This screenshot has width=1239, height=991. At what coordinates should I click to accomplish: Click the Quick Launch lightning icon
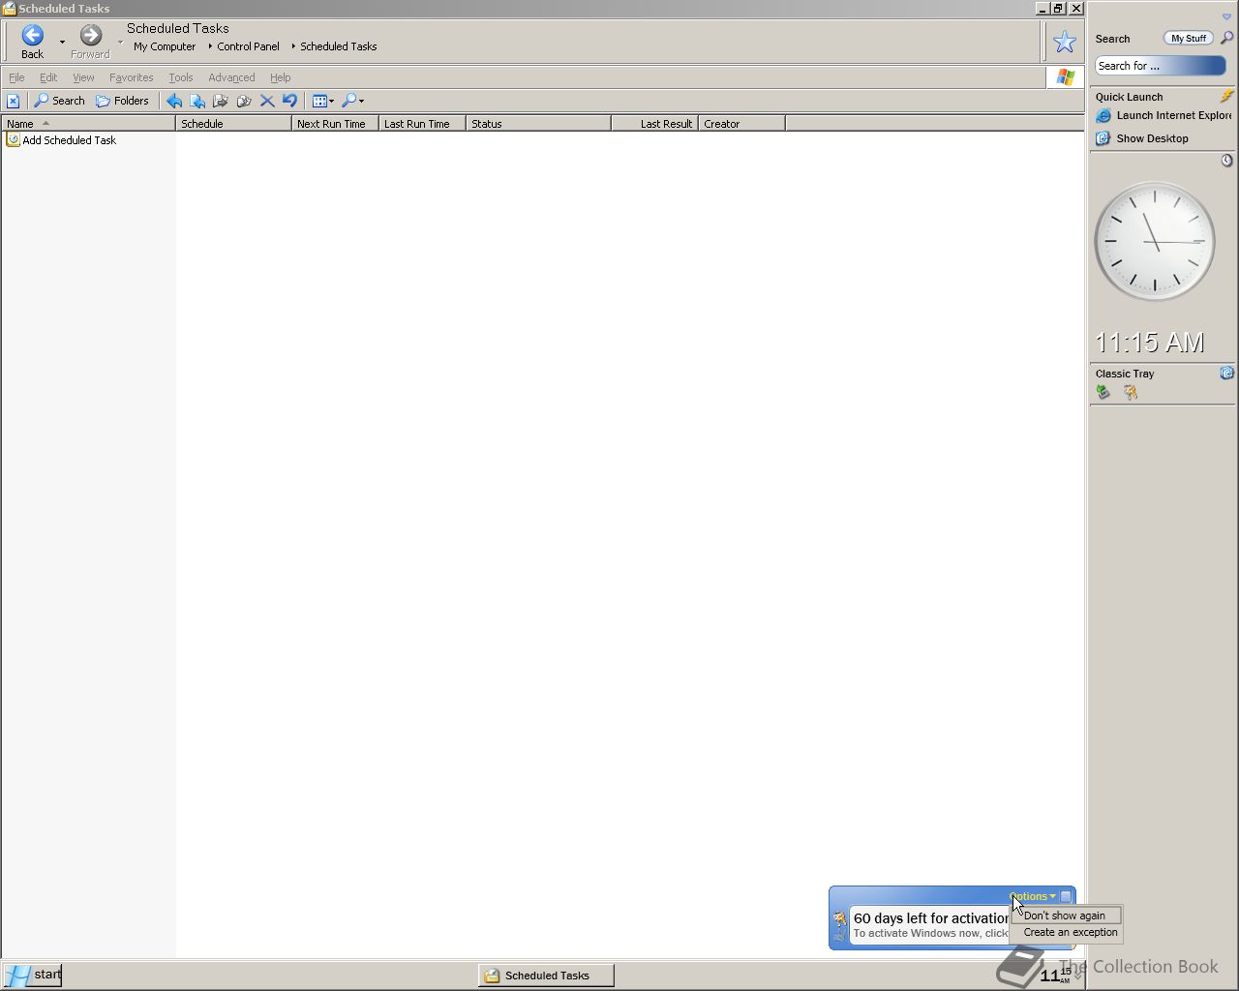pyautogui.click(x=1226, y=96)
